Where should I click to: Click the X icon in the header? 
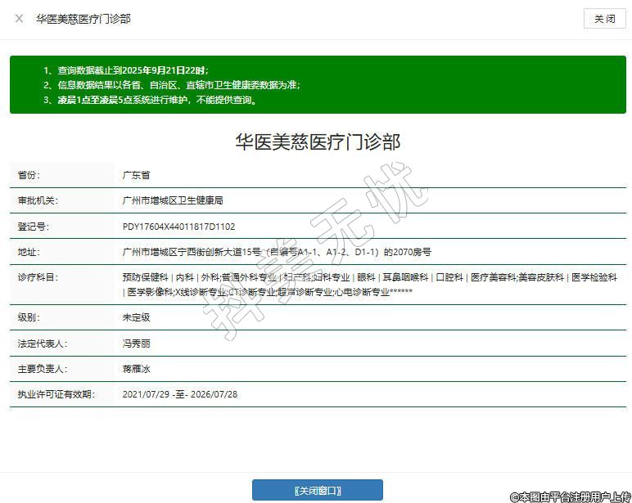coord(19,19)
